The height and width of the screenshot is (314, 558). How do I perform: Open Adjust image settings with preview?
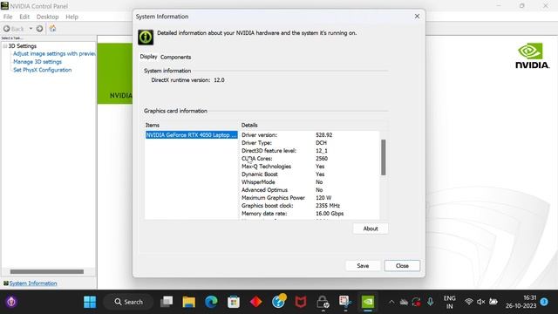click(x=54, y=54)
